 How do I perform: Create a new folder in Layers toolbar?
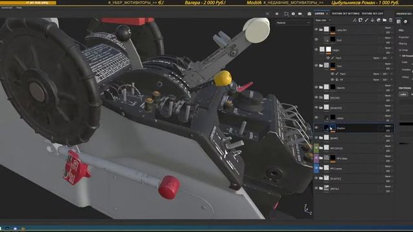pos(385,20)
